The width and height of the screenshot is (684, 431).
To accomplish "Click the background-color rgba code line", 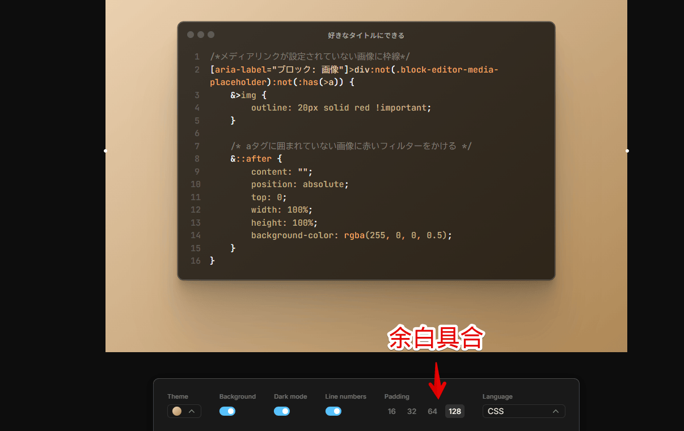I will [352, 235].
